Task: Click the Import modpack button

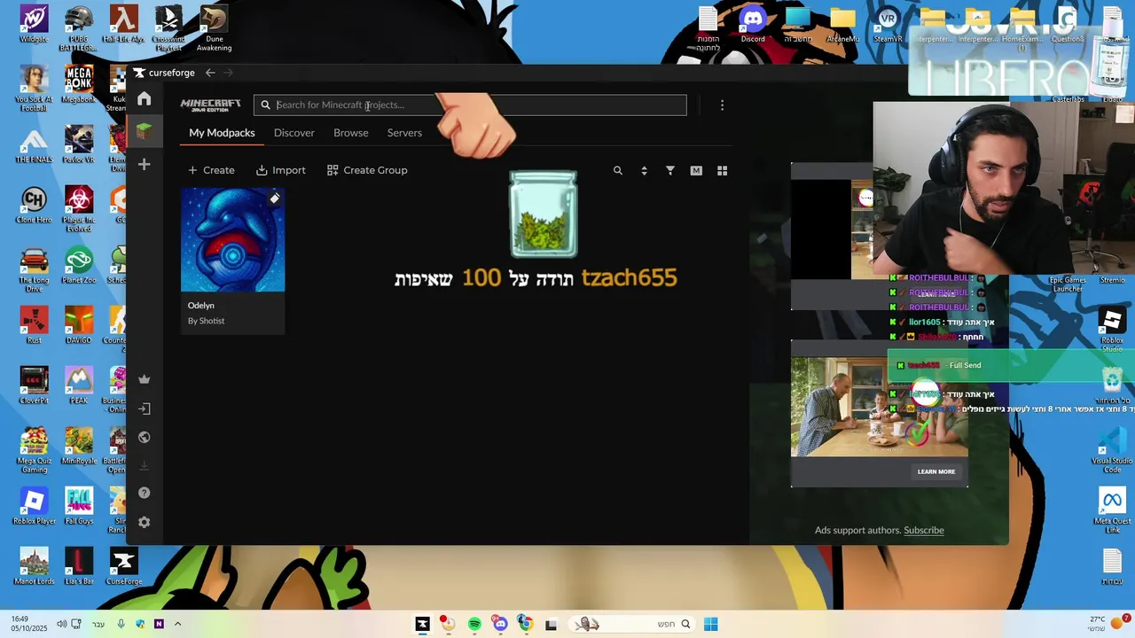Action: (280, 170)
